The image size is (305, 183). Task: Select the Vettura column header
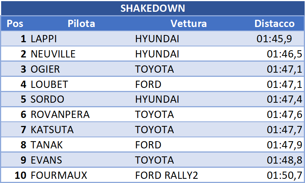[188, 24]
